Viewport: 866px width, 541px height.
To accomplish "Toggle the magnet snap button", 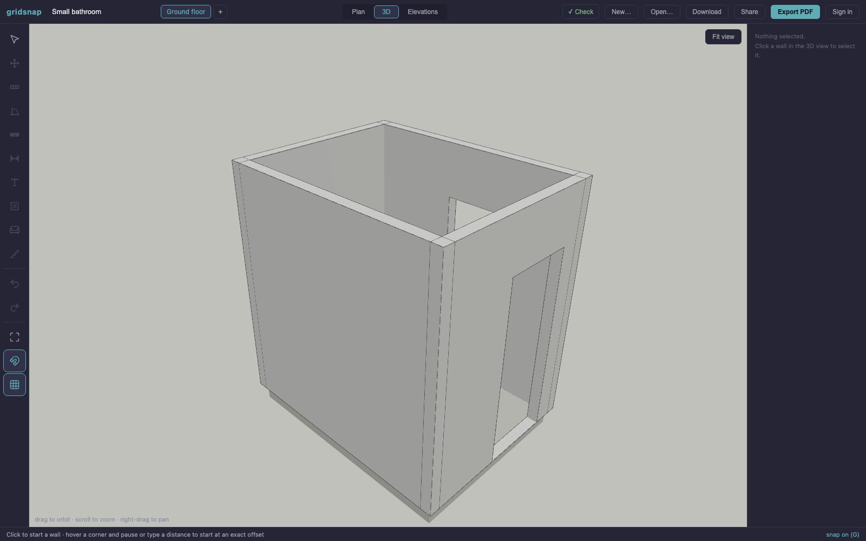I will click(x=15, y=361).
